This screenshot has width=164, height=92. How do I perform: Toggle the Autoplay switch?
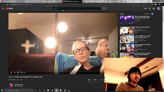[x=152, y=14]
